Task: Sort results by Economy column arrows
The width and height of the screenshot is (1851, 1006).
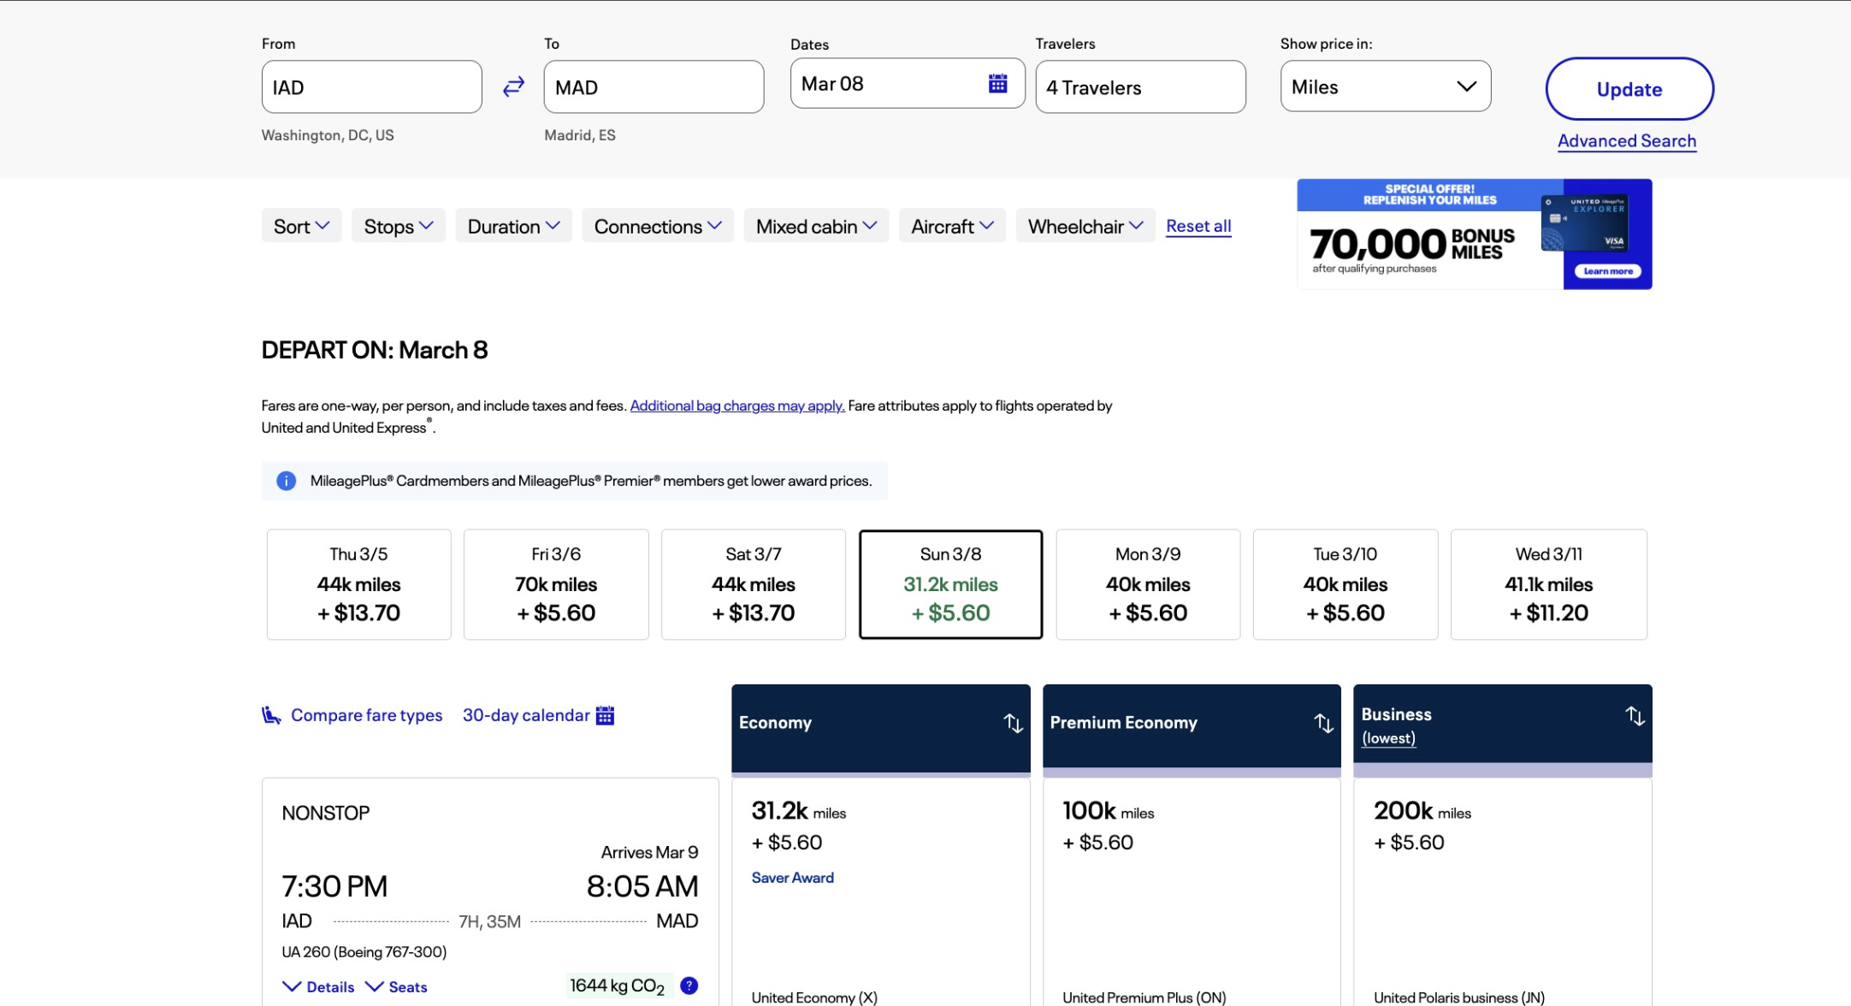Action: pos(1013,724)
